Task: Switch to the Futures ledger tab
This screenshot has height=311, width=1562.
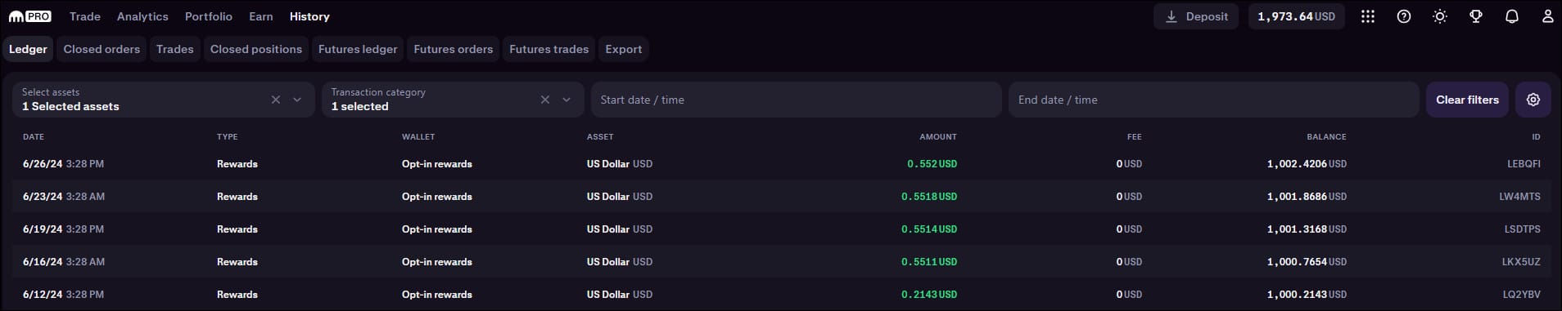Action: pyautogui.click(x=358, y=49)
